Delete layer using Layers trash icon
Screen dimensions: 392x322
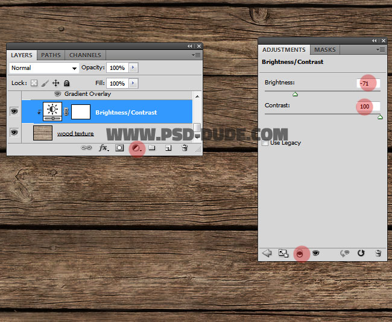185,148
